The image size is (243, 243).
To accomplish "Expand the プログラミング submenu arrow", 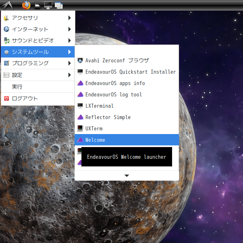I will coord(70,63).
